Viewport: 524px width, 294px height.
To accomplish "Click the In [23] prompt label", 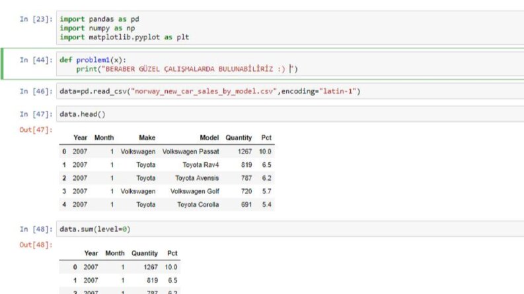I will [36, 19].
